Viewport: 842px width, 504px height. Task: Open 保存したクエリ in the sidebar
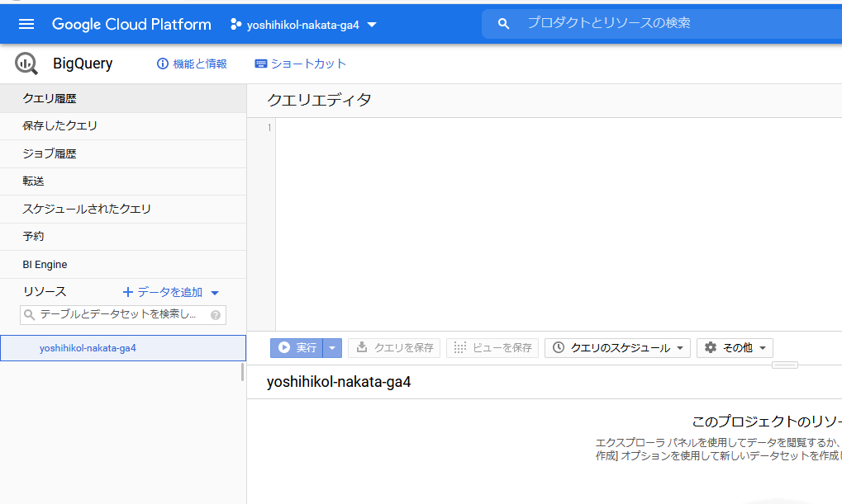(123, 126)
